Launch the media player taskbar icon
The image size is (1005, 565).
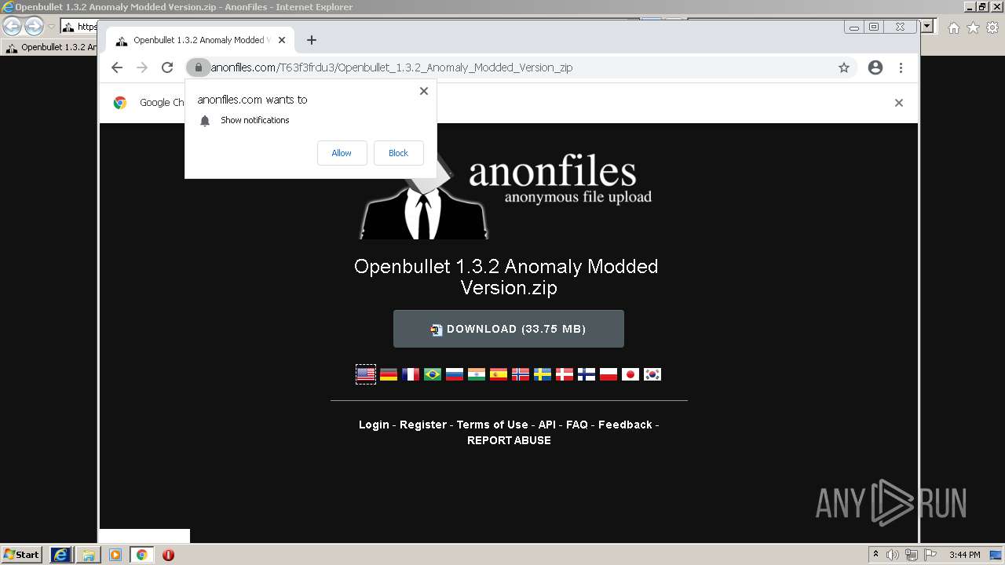pyautogui.click(x=115, y=555)
